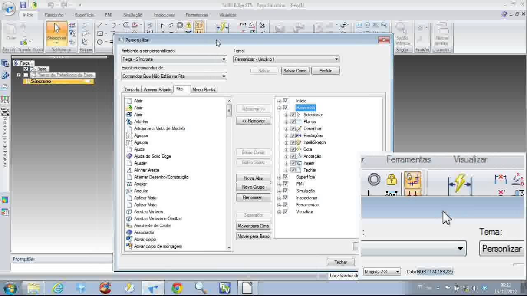Click the Ativar corpo command icon
The height and width of the screenshot is (296, 527).
point(129,240)
